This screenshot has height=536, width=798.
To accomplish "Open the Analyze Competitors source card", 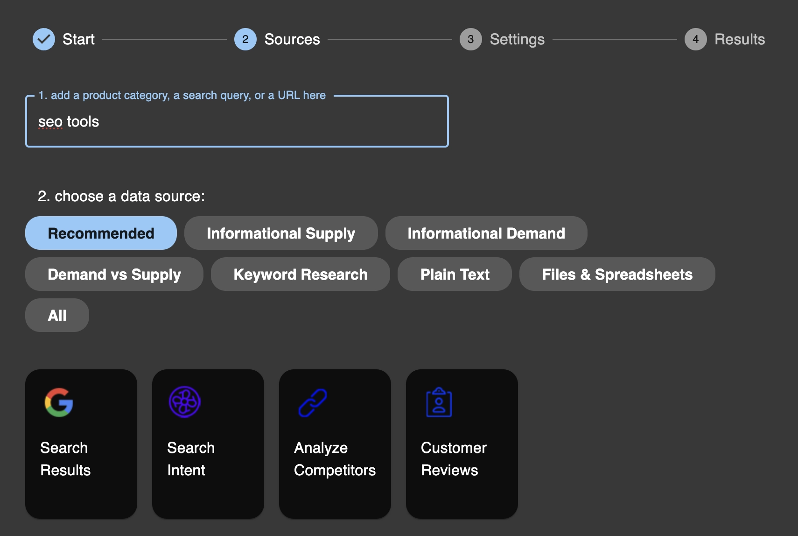I will (335, 444).
